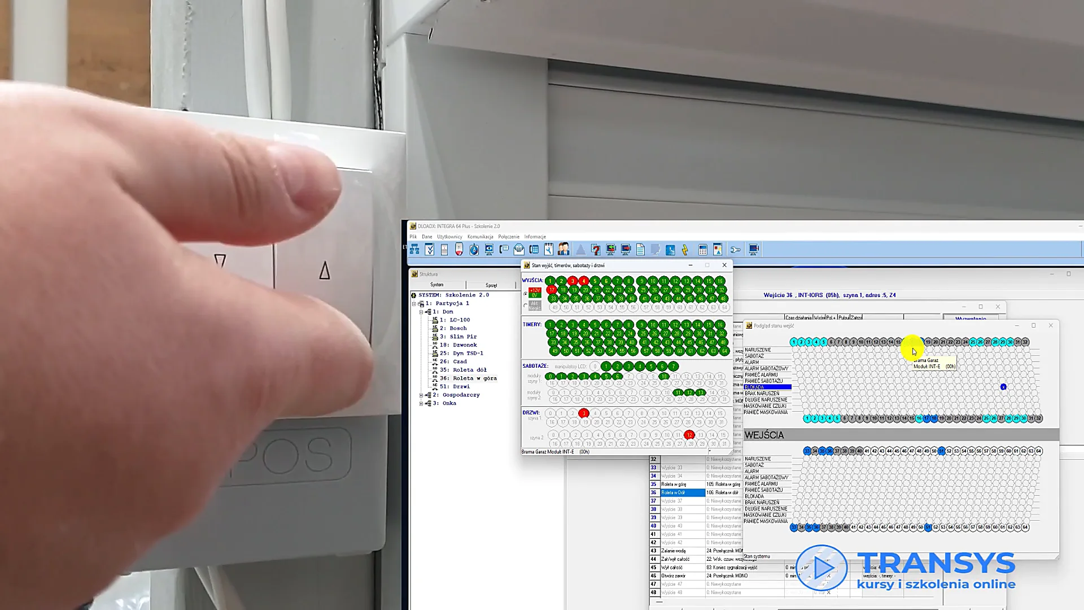Image resolution: width=1084 pixels, height=610 pixels.
Task: Select tree item 18: Dzwonek
Action: (x=458, y=345)
